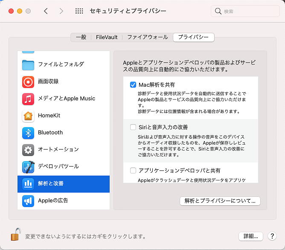
Task: Click the Appleの広告 megaphone icon
Action: pos(28,201)
